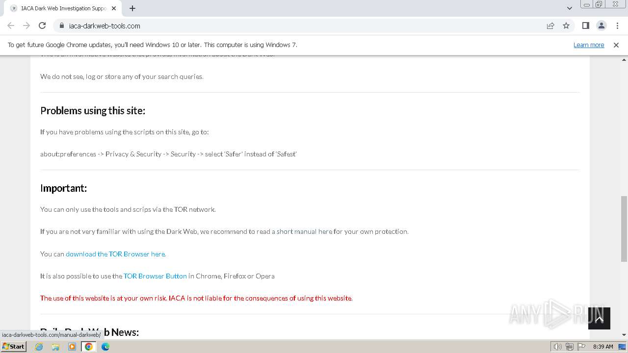The height and width of the screenshot is (353, 628).
Task: Select the 'Important:' heading
Action: coord(63,188)
